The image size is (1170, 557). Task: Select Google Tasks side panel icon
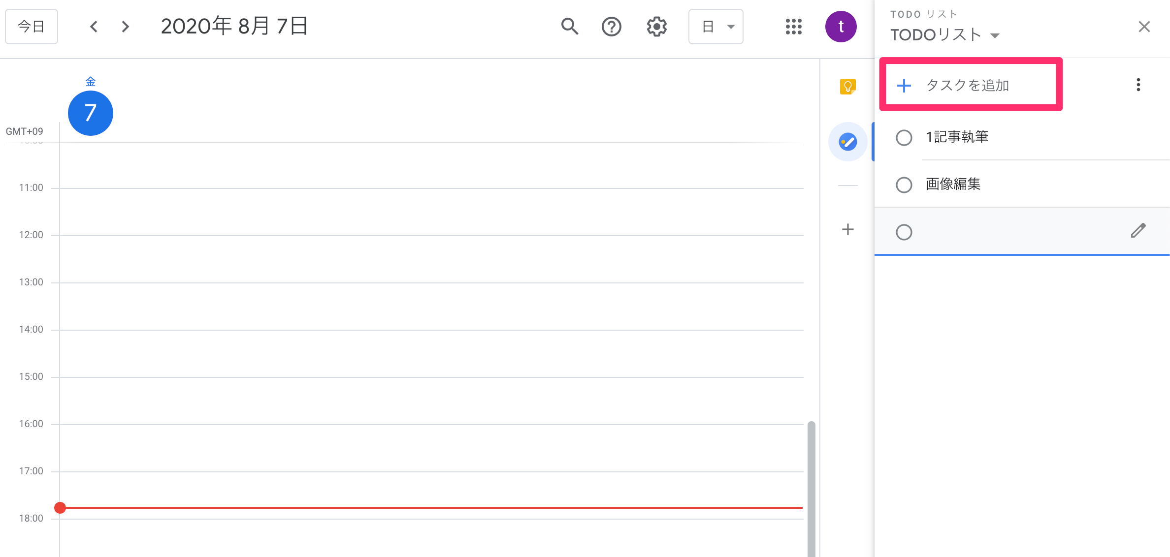[x=848, y=142]
